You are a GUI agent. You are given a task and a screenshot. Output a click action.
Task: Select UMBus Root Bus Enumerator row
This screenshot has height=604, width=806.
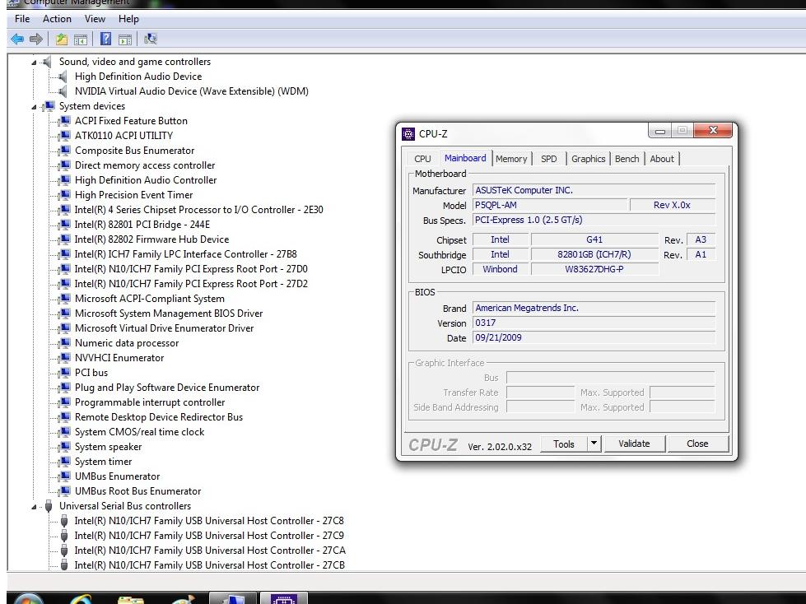[137, 491]
